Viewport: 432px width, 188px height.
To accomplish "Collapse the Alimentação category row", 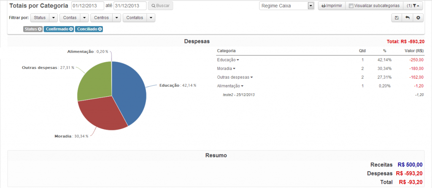I will 242,86.
